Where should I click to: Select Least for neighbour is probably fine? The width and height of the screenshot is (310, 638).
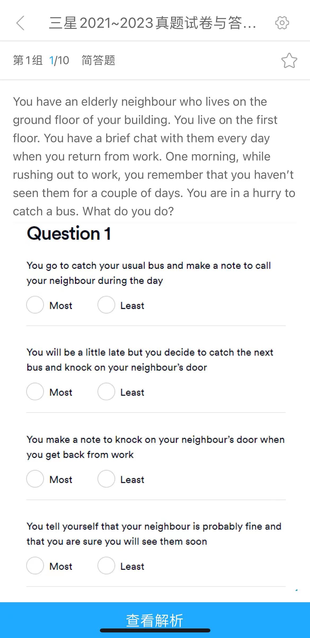(106, 565)
